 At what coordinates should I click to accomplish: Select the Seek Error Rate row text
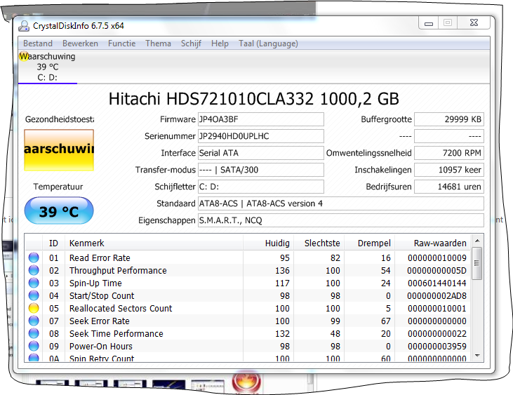100,321
